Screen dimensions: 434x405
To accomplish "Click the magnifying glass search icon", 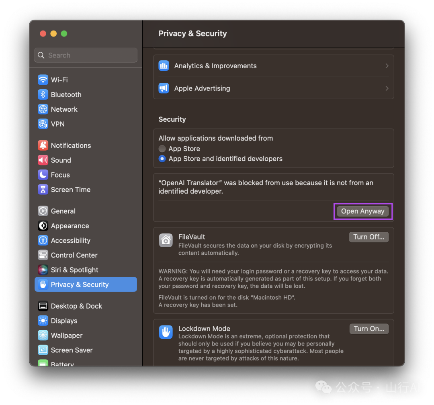I will [41, 55].
